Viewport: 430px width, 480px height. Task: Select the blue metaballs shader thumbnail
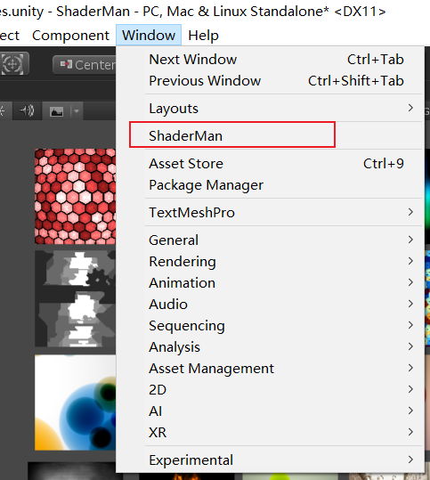[76, 403]
